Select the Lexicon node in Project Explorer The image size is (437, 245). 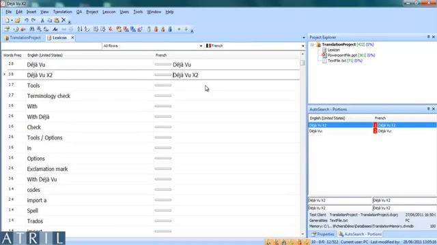coord(333,50)
